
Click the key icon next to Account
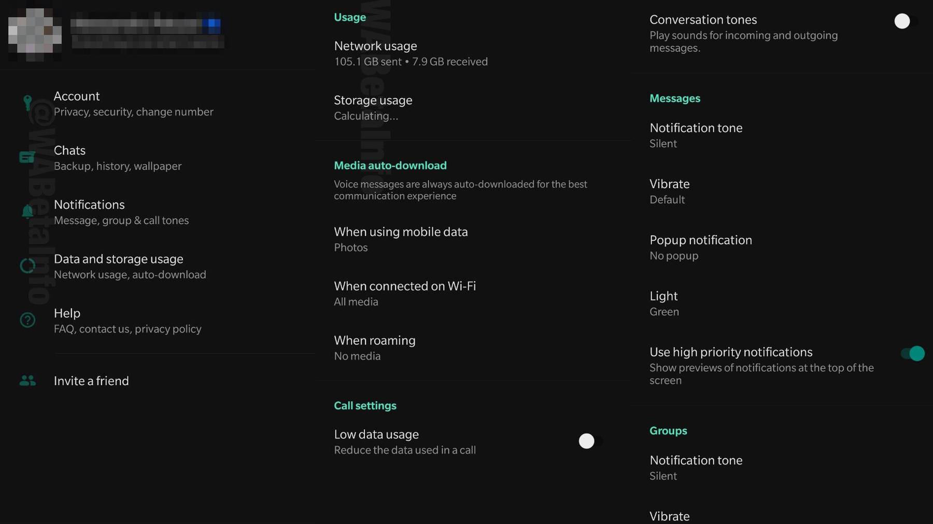(x=27, y=103)
